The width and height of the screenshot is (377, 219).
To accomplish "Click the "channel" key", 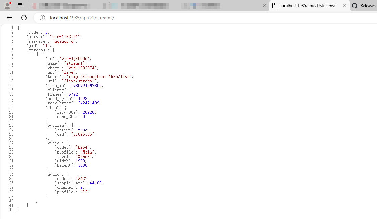I will click(65, 187).
